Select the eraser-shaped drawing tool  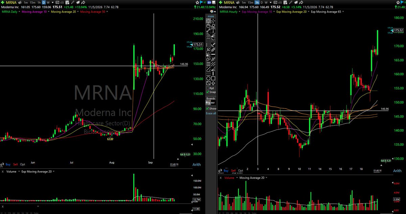pyautogui.click(x=213, y=25)
